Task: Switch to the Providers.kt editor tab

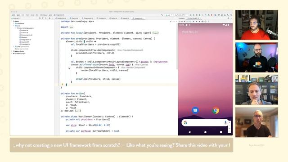Action: pyautogui.click(x=102, y=18)
